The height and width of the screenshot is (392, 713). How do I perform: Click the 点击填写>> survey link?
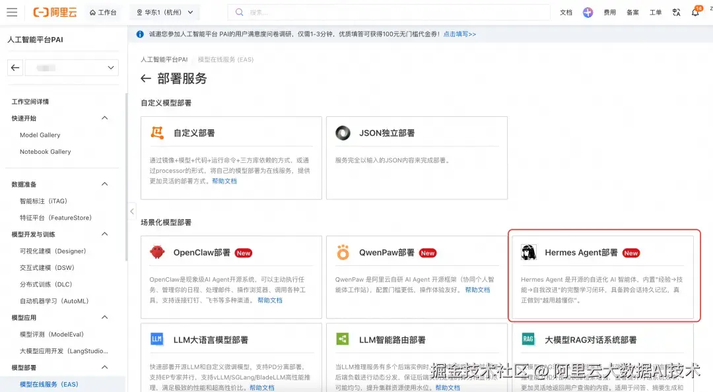coord(459,34)
